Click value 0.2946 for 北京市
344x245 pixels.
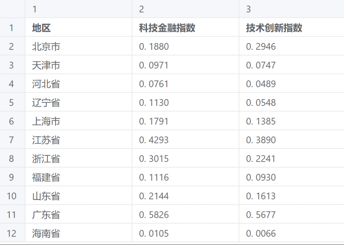pos(261,46)
